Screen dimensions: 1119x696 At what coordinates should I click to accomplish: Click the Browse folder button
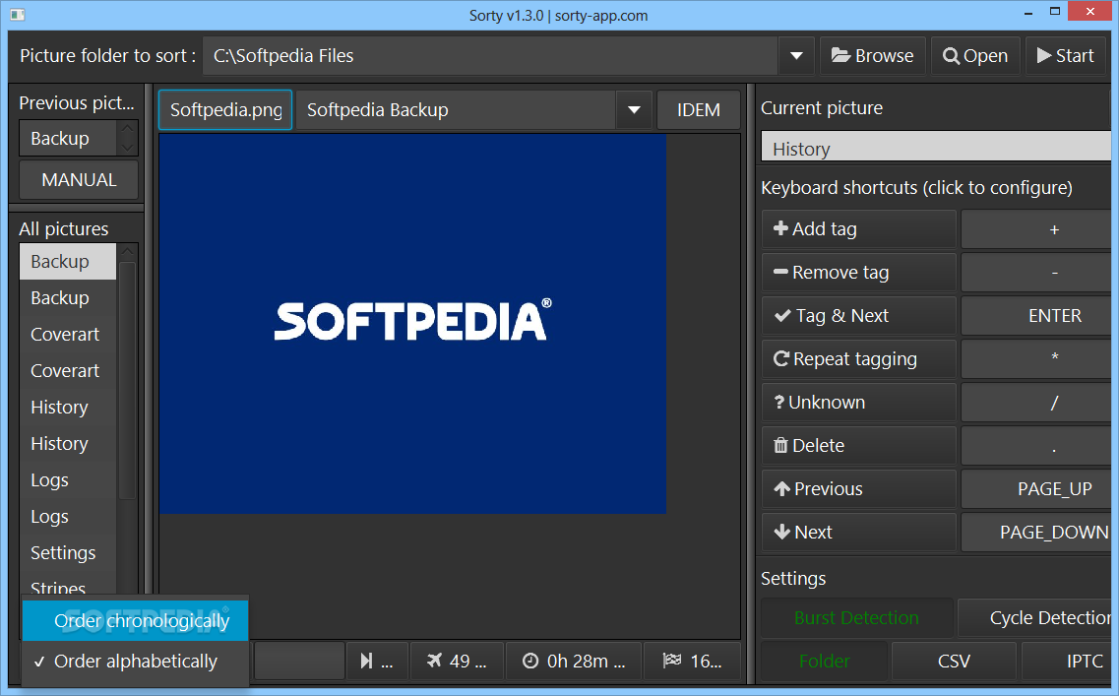point(872,56)
